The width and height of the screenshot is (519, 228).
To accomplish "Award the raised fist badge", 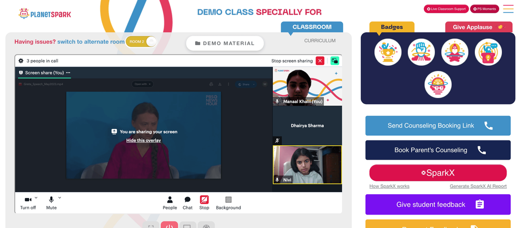I will click(x=421, y=52).
